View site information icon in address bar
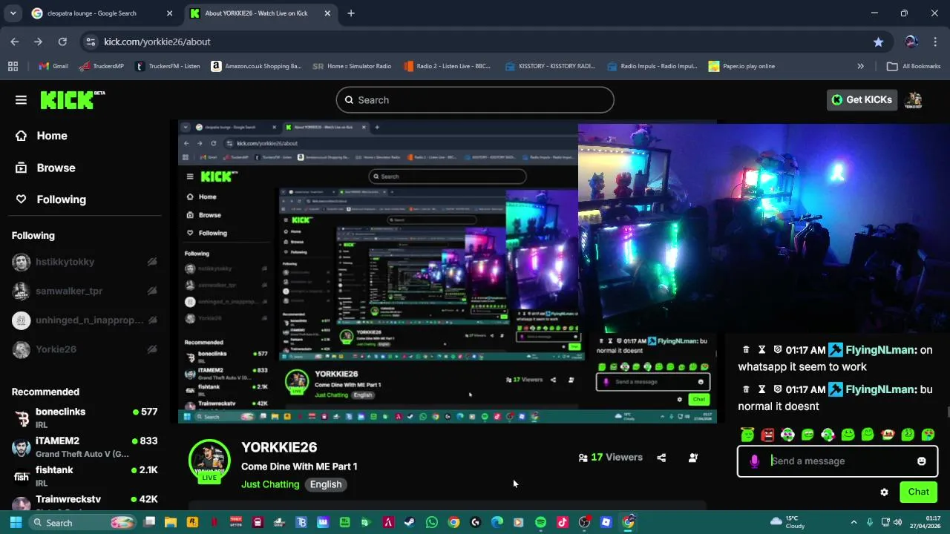This screenshot has height=534, width=950. (x=91, y=42)
